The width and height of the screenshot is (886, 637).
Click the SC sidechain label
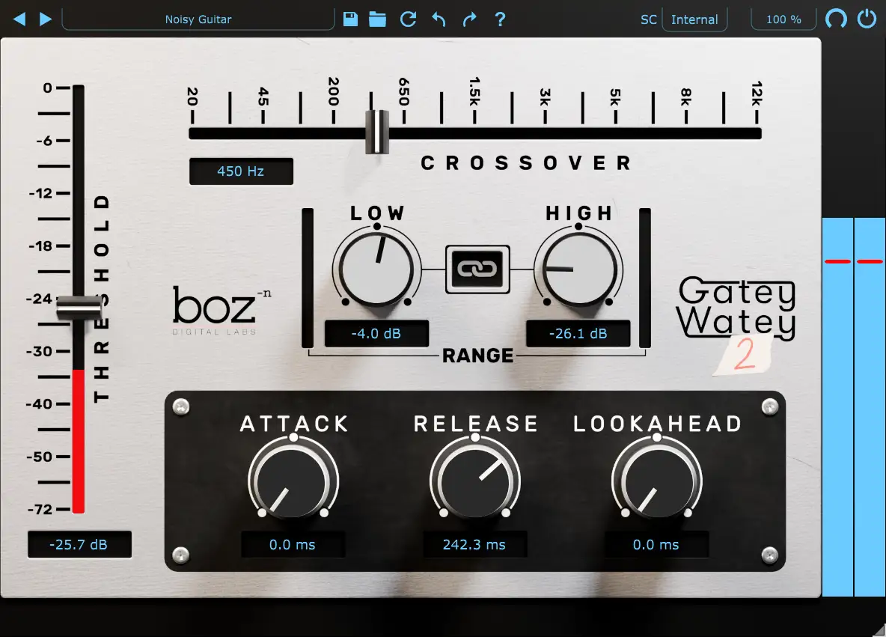pyautogui.click(x=649, y=19)
